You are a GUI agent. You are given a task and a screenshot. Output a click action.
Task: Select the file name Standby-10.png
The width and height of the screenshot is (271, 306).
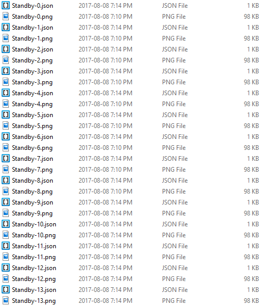click(34, 235)
